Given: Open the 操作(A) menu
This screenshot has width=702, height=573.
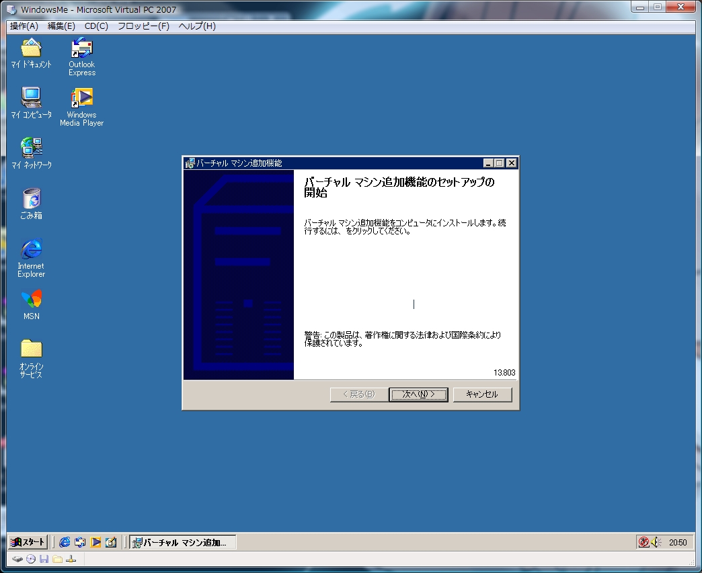Looking at the screenshot, I should coord(24,26).
